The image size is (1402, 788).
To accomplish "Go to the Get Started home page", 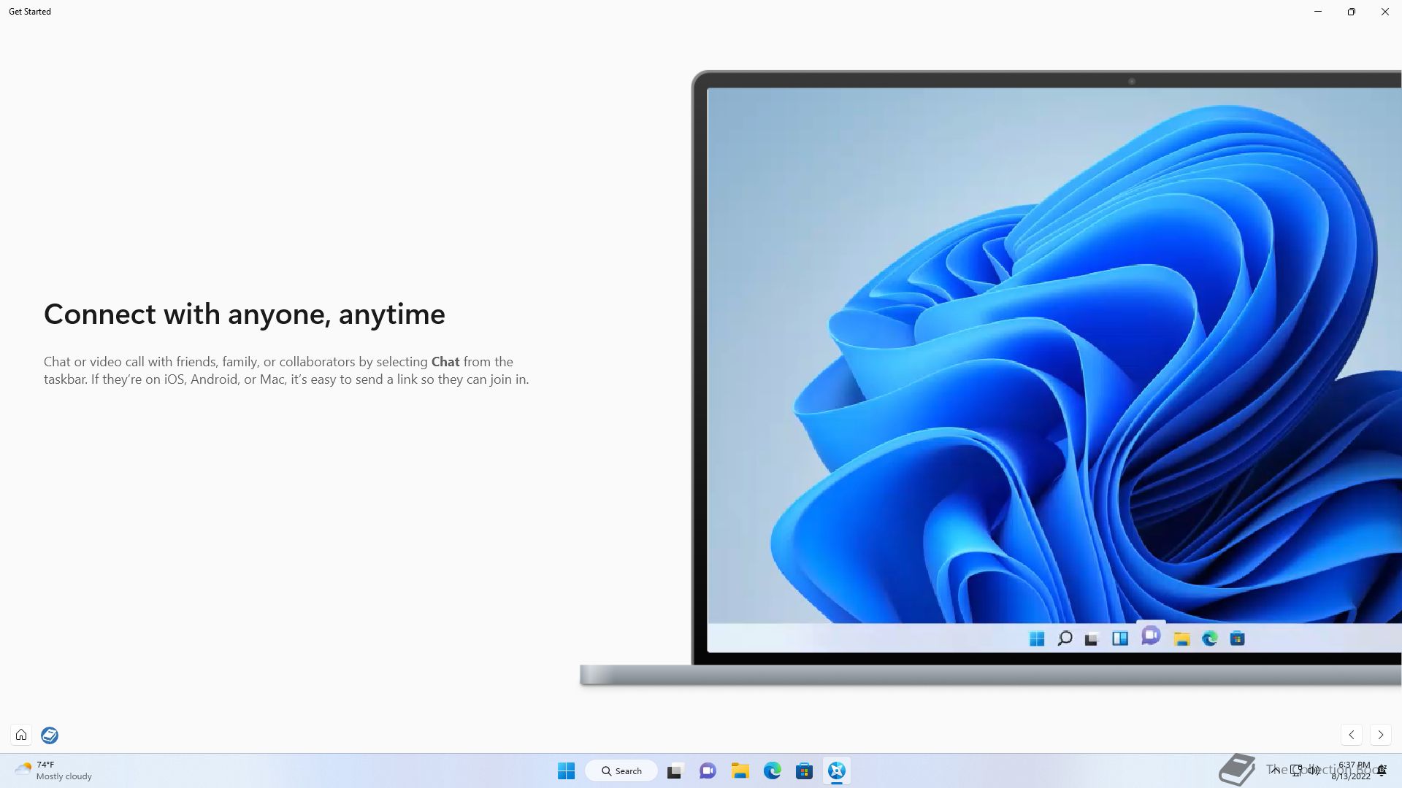I will 21,735.
